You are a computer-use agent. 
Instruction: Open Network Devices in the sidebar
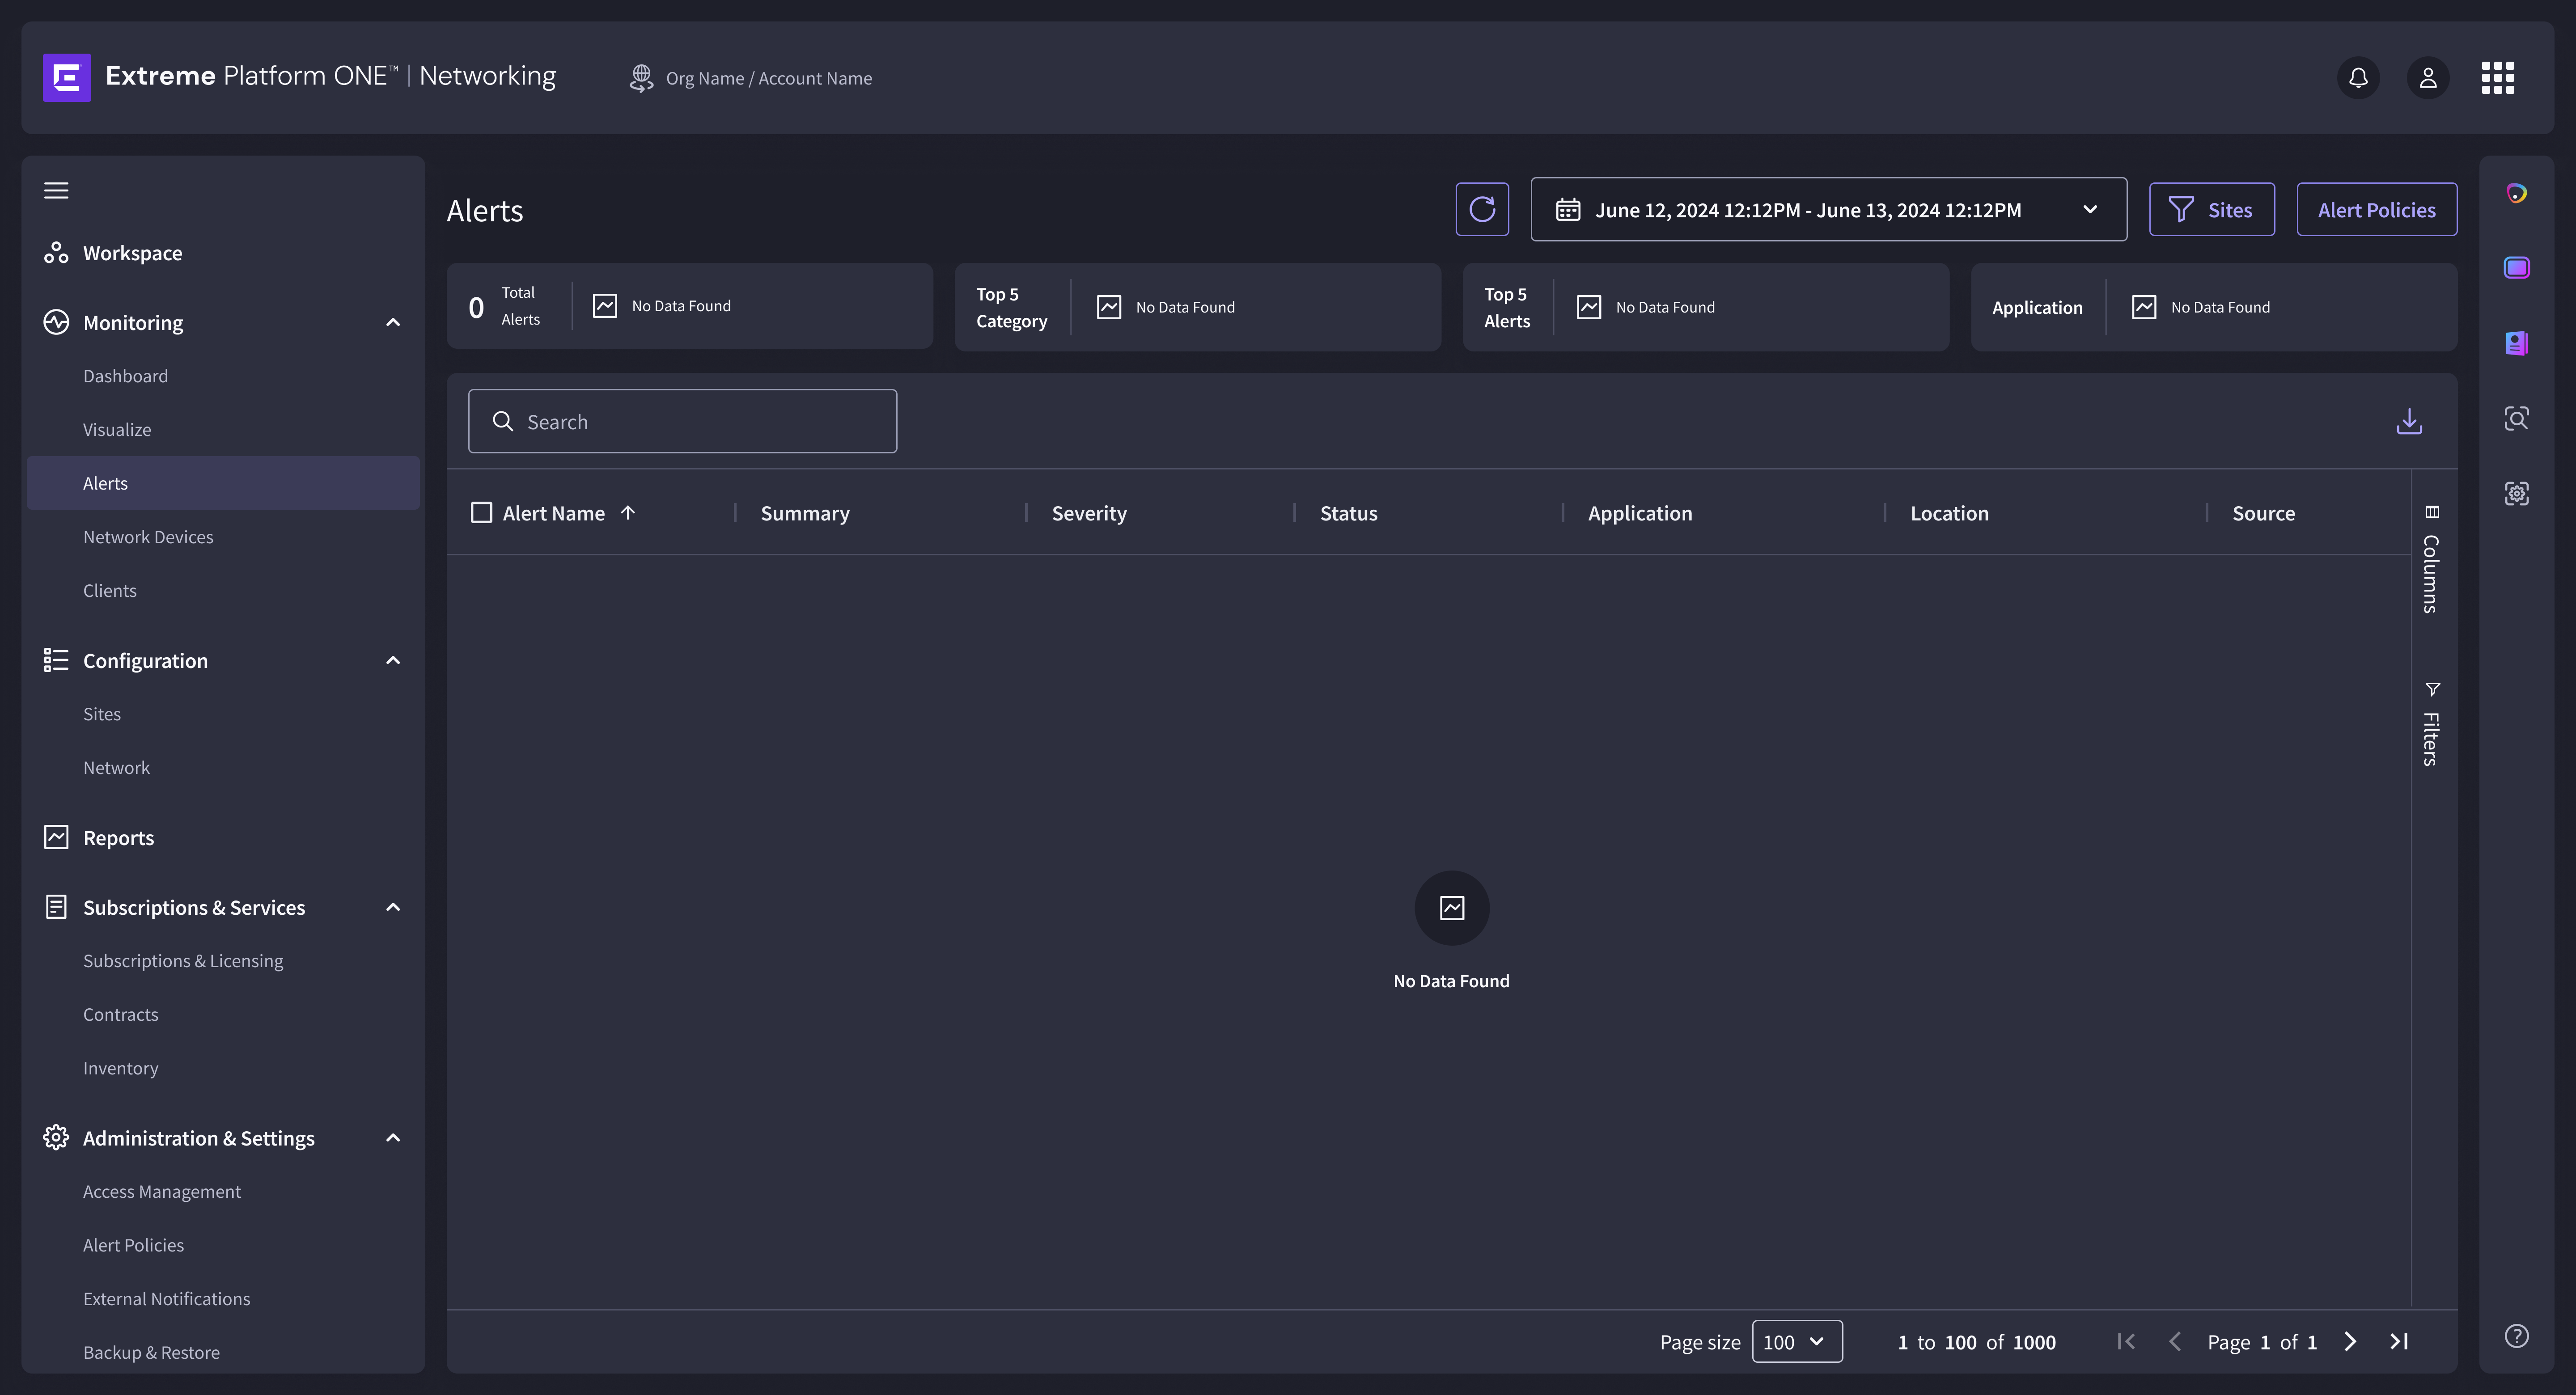click(x=148, y=537)
